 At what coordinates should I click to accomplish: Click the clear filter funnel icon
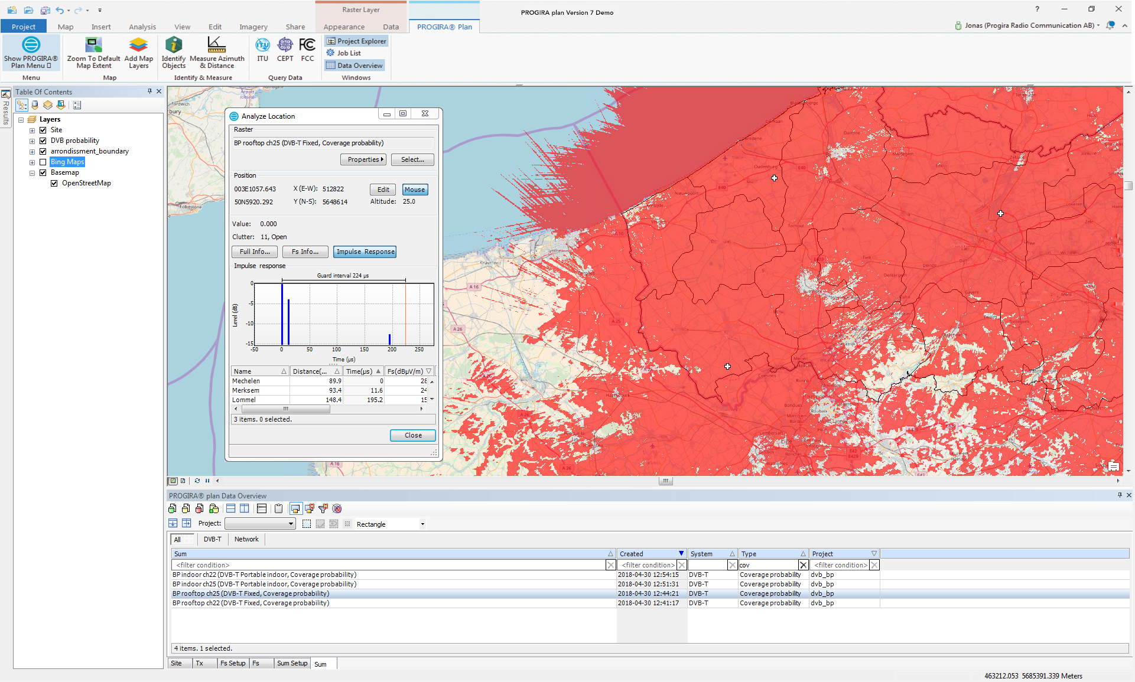pos(323,508)
